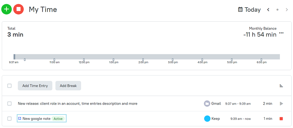This screenshot has height=128, width=293.
Task: Click the 2:00 pm timeline marker
Action: [x=143, y=60]
